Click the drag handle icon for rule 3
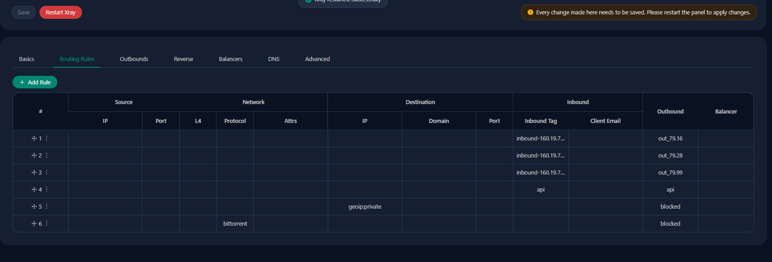This screenshot has width=772, height=262. point(34,173)
